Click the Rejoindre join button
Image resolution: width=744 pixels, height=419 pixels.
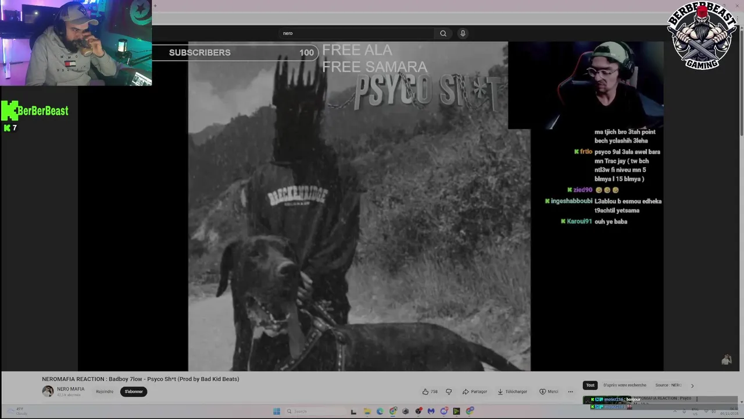coord(105,392)
